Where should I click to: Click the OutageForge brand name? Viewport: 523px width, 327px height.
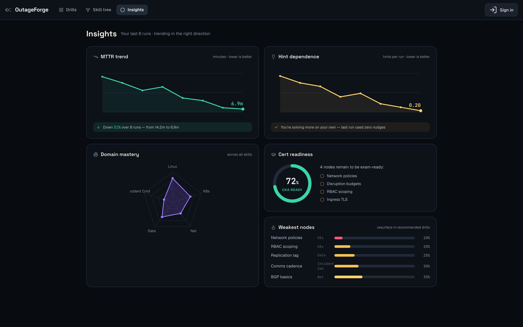pyautogui.click(x=32, y=10)
